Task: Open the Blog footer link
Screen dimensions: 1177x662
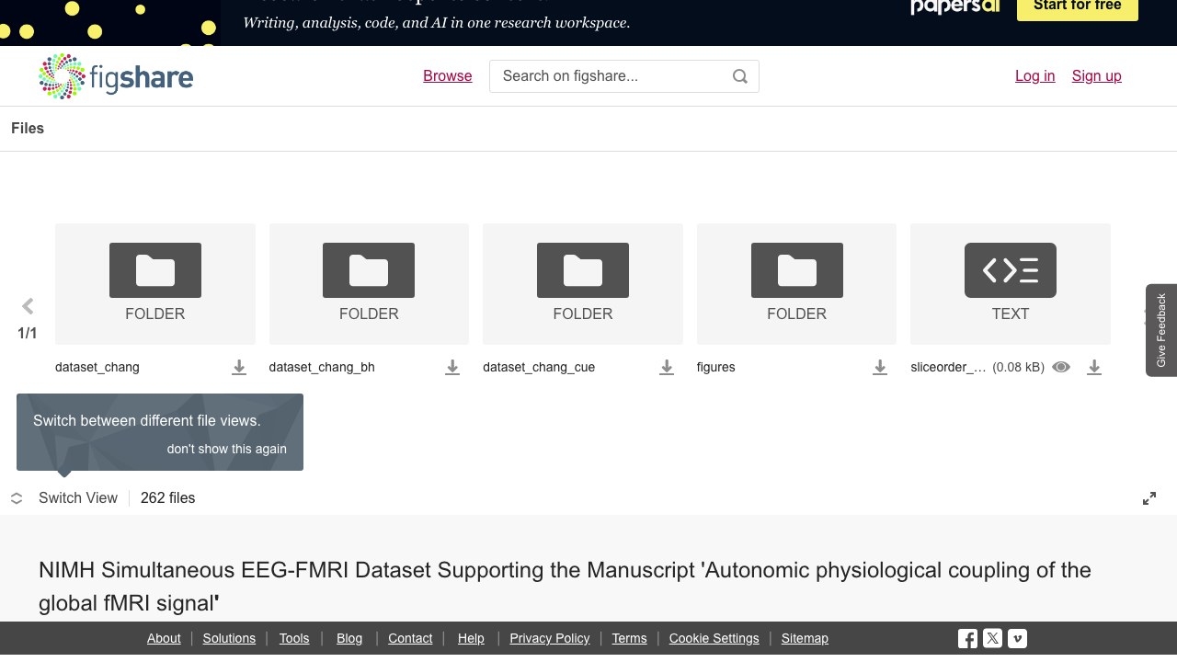Action: (349, 638)
